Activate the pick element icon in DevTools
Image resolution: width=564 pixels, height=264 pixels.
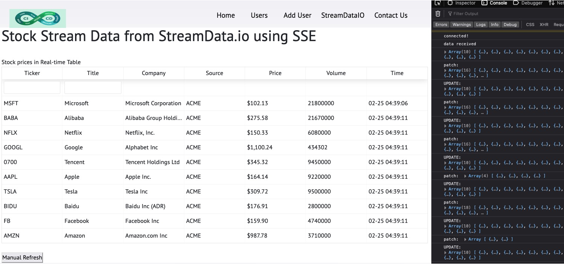pyautogui.click(x=437, y=3)
